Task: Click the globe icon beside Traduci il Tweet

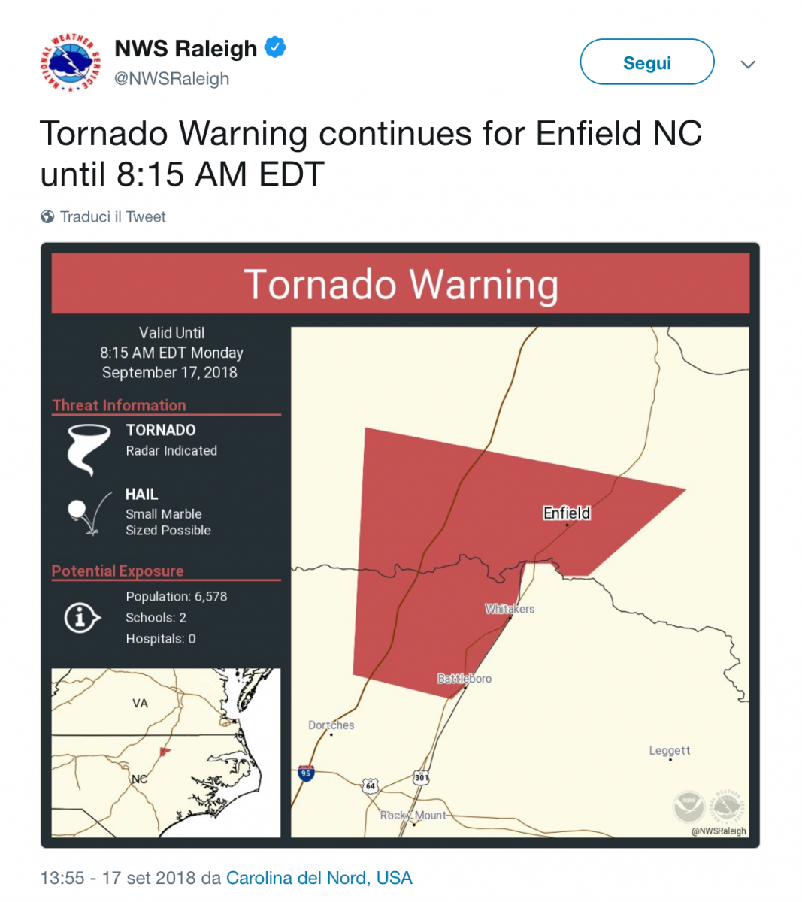Action: (x=47, y=216)
